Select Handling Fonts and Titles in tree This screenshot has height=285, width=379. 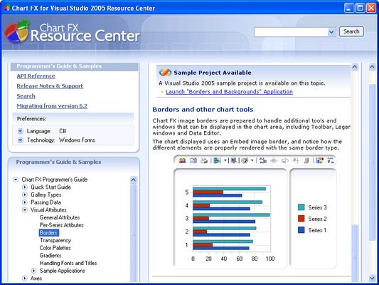click(x=68, y=263)
